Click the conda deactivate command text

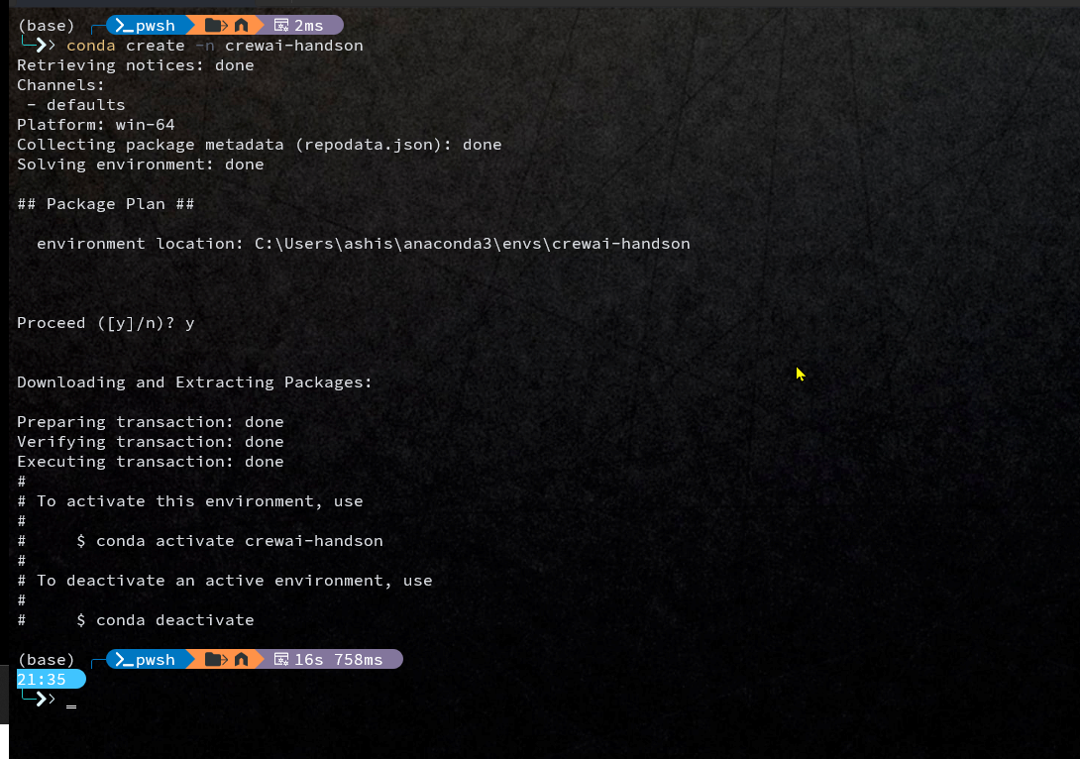(174, 620)
